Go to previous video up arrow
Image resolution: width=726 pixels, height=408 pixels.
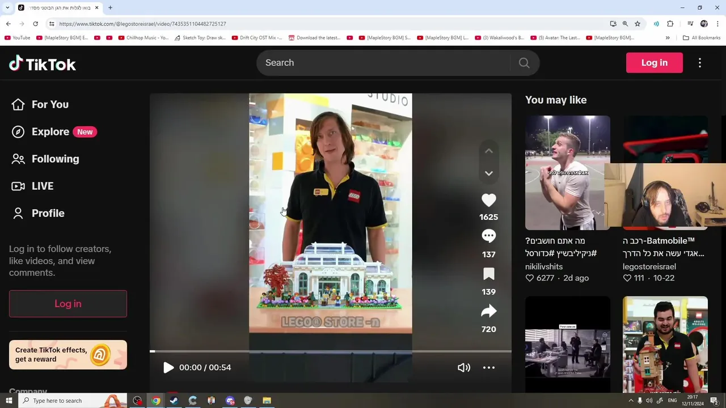[489, 151]
